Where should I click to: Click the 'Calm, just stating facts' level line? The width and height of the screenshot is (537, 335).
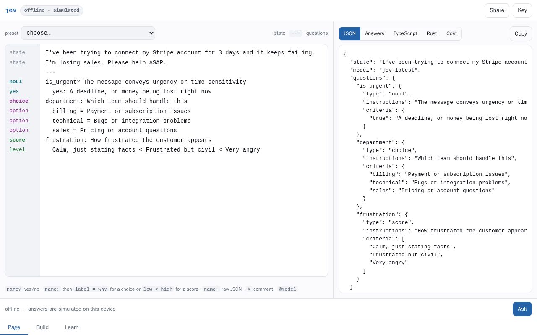tap(156, 150)
